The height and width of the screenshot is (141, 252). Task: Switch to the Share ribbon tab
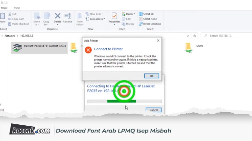(4, 8)
